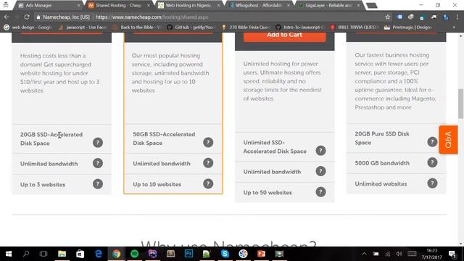This screenshot has width=464, height=261.
Task: Open the Q&A side tab
Action: pos(448,140)
